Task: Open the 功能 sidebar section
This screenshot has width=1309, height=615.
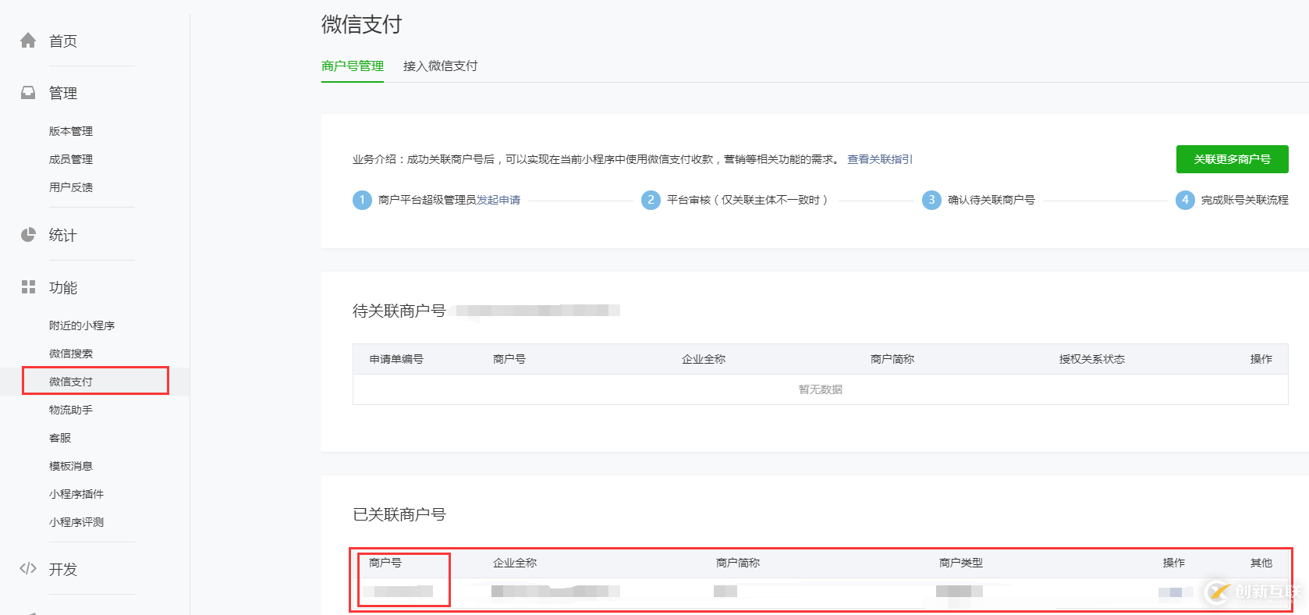Action: click(x=63, y=288)
